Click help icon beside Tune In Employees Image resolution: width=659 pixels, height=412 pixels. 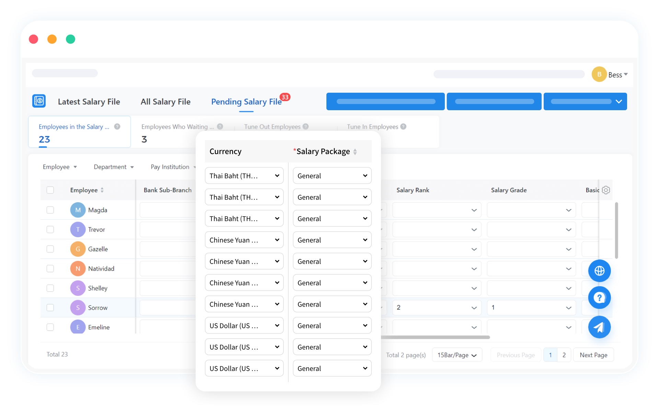(404, 127)
